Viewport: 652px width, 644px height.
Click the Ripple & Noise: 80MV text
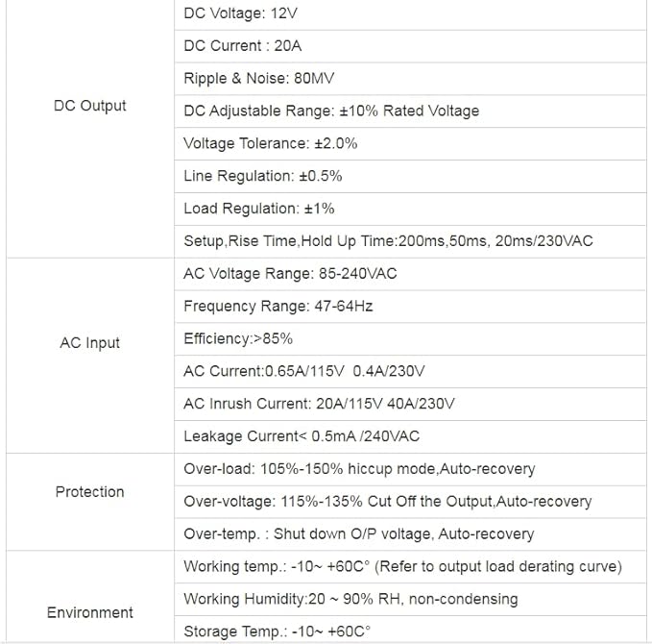coord(258,79)
